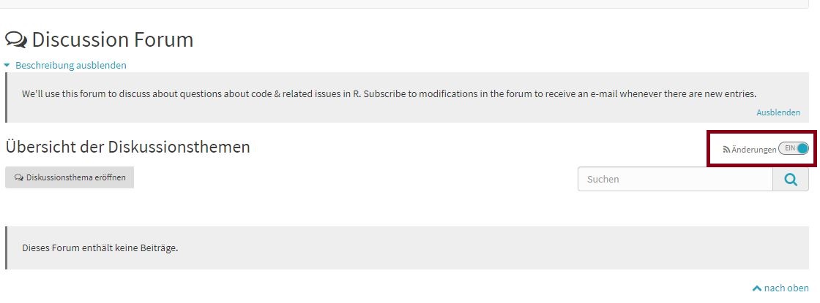This screenshot has height=303, width=820.
Task: Focus the Suchen search field
Action: coord(675,180)
